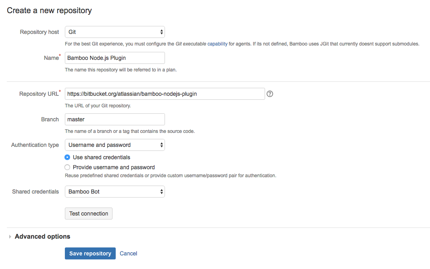Open the Repository host dropdown
This screenshot has width=430, height=269.
pyautogui.click(x=115, y=32)
